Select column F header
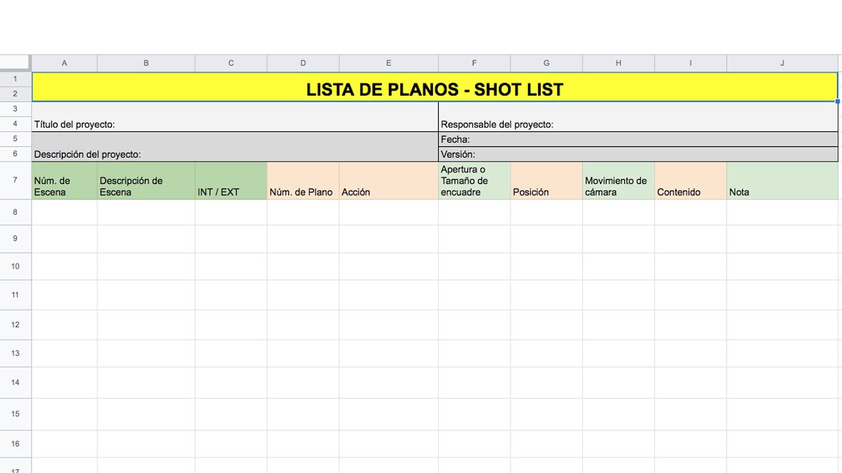Screen dimensions: 842x473 (474, 63)
